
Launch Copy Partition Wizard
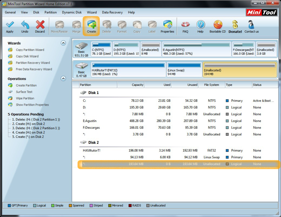tap(30, 50)
